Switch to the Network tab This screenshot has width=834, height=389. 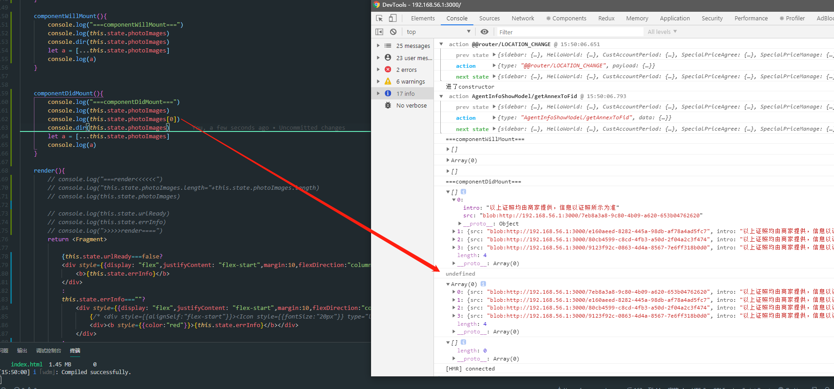(x=523, y=18)
